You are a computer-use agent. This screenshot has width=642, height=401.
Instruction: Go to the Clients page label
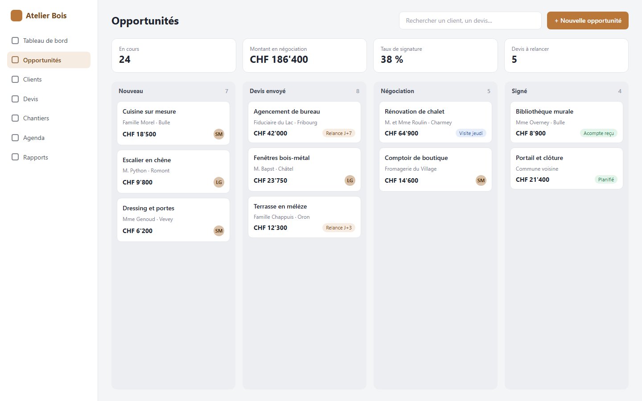33,79
